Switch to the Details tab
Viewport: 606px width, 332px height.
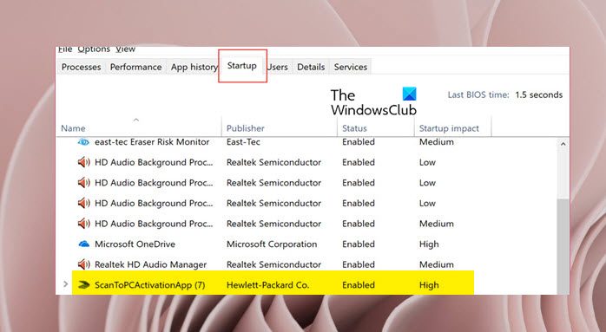click(311, 67)
